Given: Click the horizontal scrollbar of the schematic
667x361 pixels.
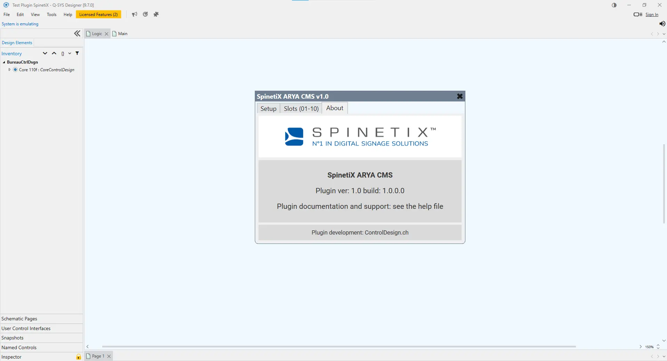Looking at the screenshot, I should pos(339,347).
